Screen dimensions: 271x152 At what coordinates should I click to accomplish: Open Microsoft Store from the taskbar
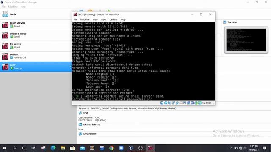[x=72, y=148]
